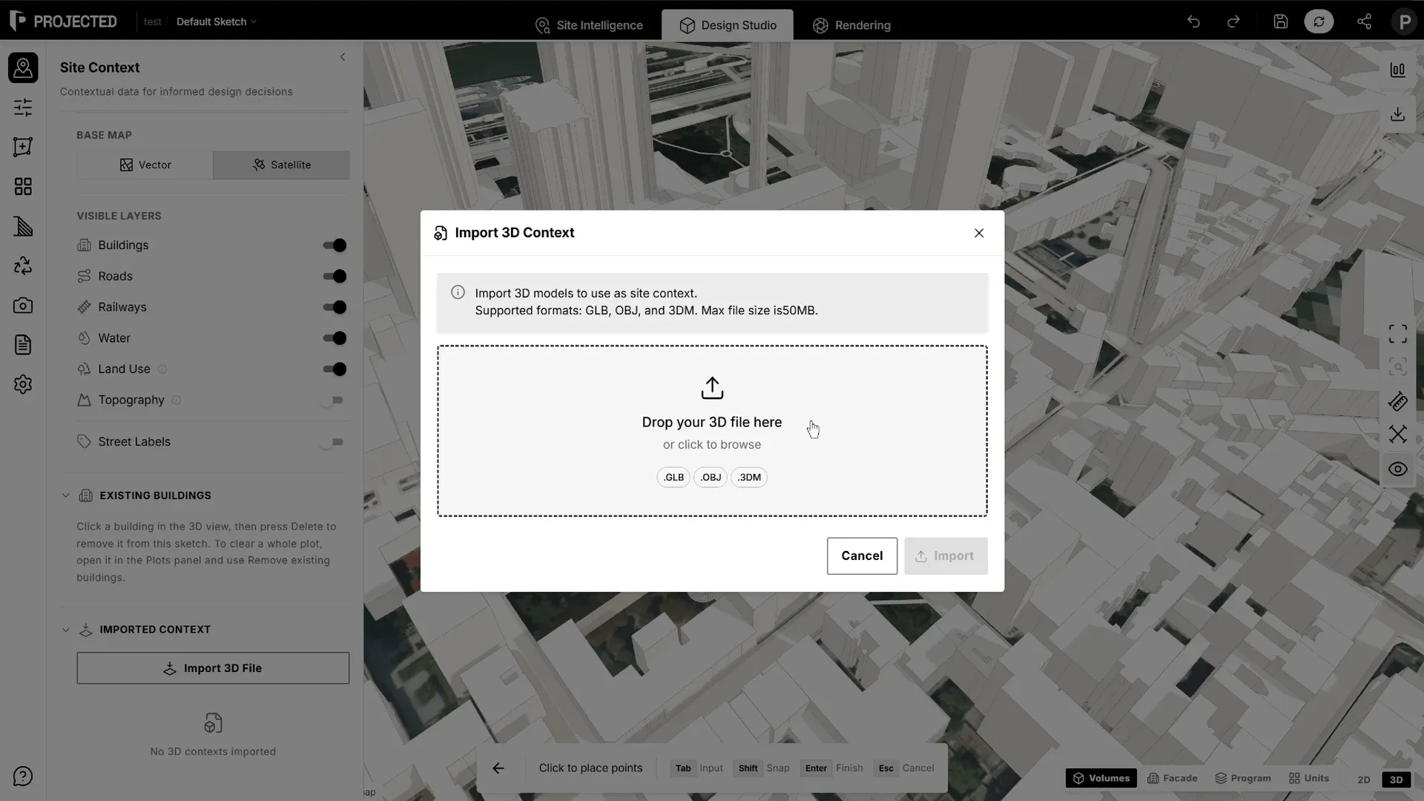The width and height of the screenshot is (1424, 801).
Task: Open the Default Sketch dropdown
Action: (216, 22)
